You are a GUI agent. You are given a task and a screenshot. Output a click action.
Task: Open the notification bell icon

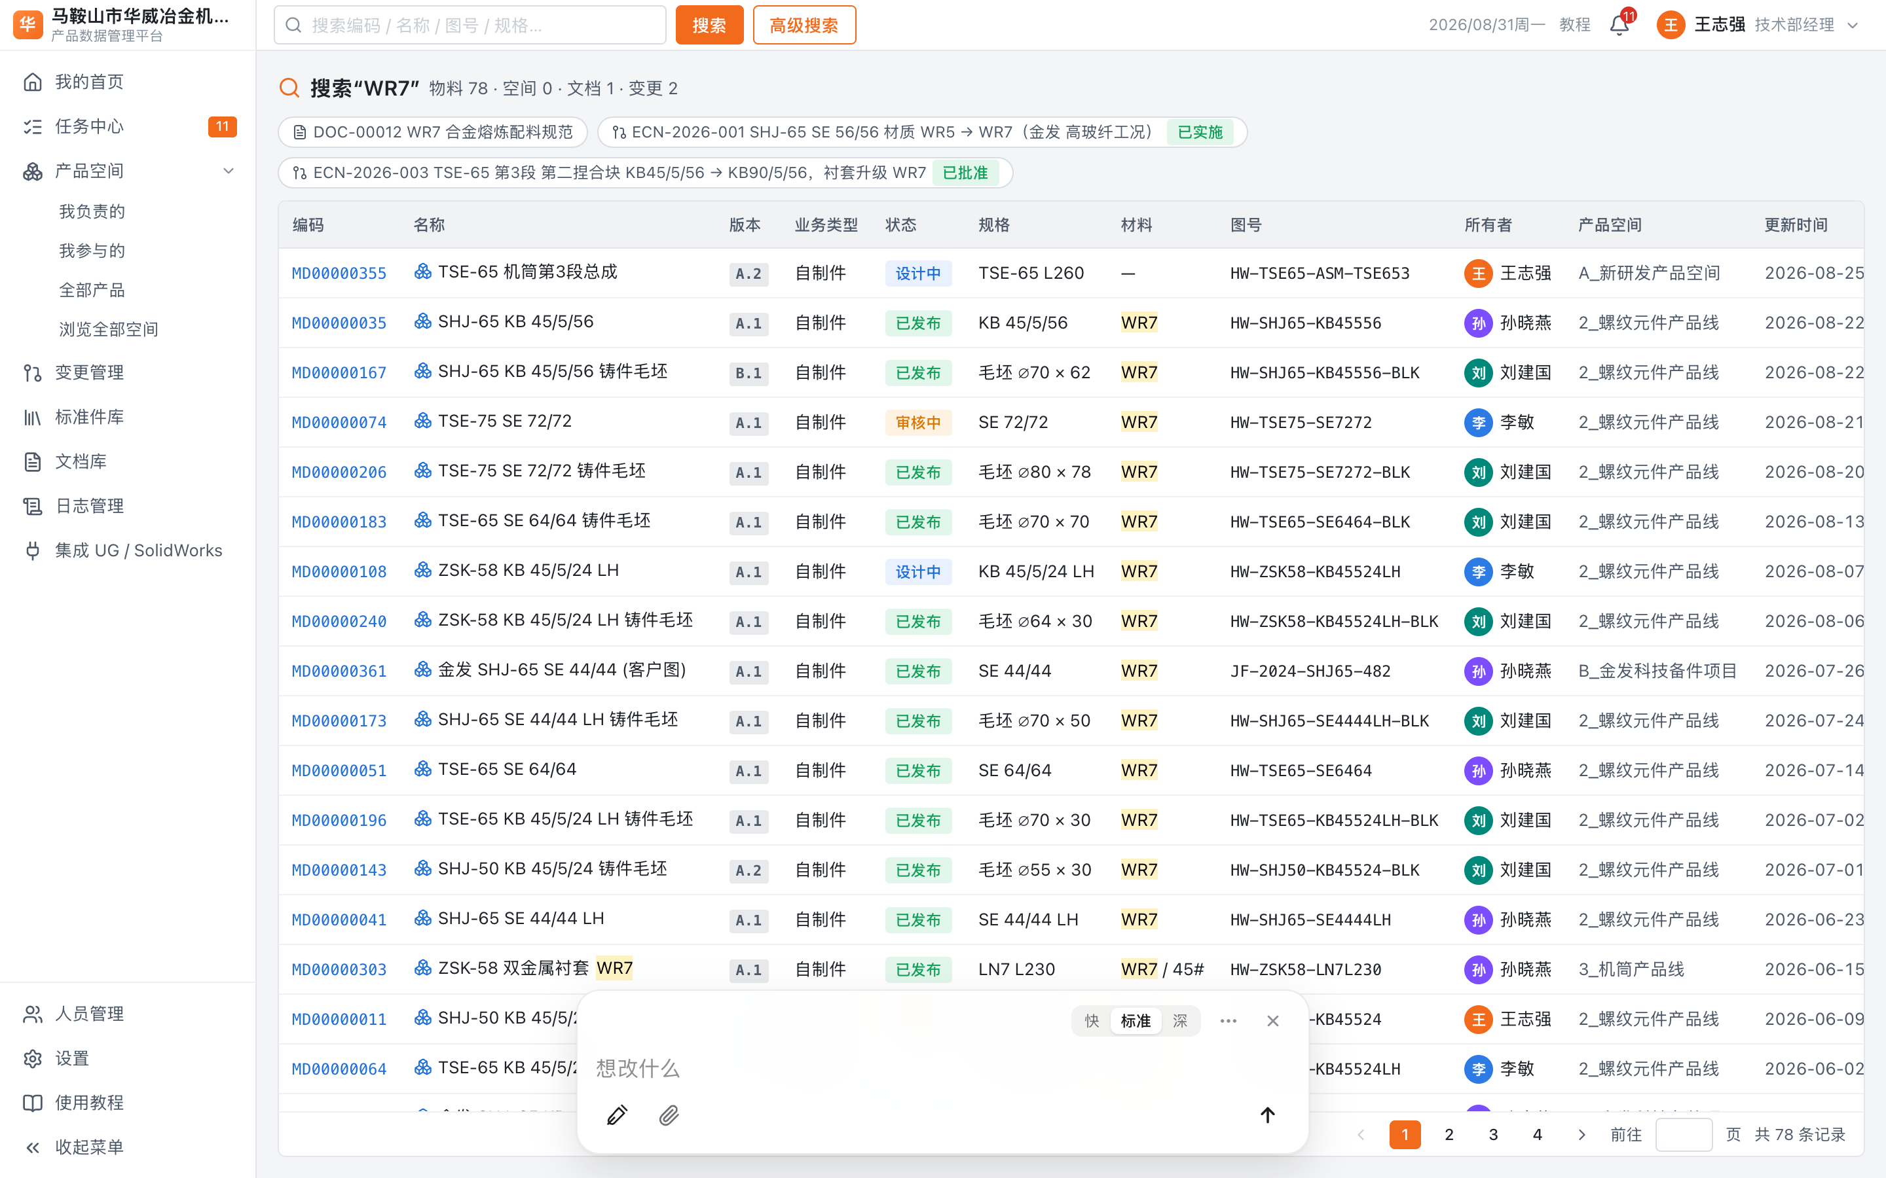pyautogui.click(x=1619, y=25)
